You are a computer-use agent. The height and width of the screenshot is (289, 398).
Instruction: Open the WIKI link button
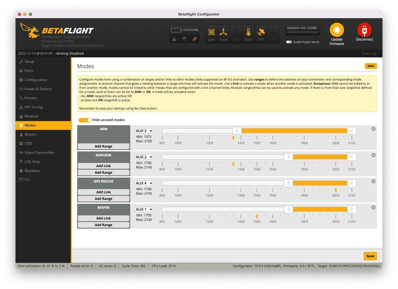371,66
